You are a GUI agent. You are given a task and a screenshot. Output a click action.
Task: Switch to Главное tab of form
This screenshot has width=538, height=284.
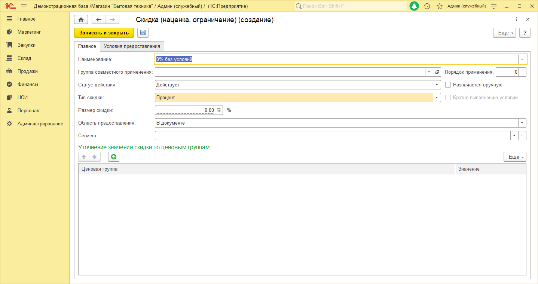coord(87,46)
